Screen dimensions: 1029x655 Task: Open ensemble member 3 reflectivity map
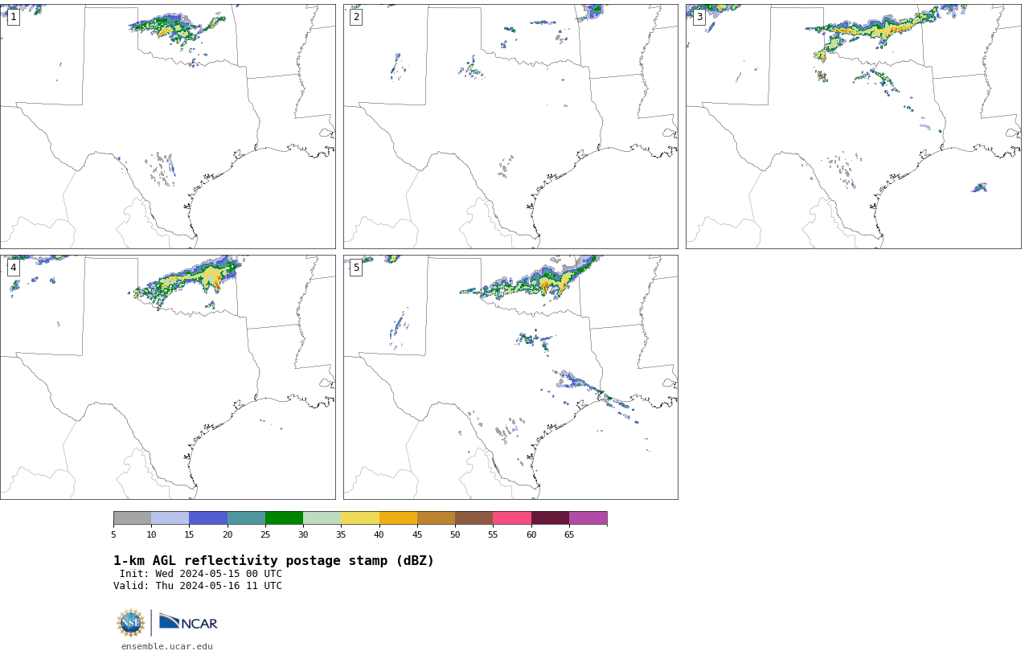coord(853,126)
